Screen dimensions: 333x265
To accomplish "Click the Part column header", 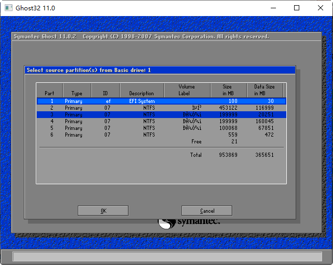I will point(49,90).
